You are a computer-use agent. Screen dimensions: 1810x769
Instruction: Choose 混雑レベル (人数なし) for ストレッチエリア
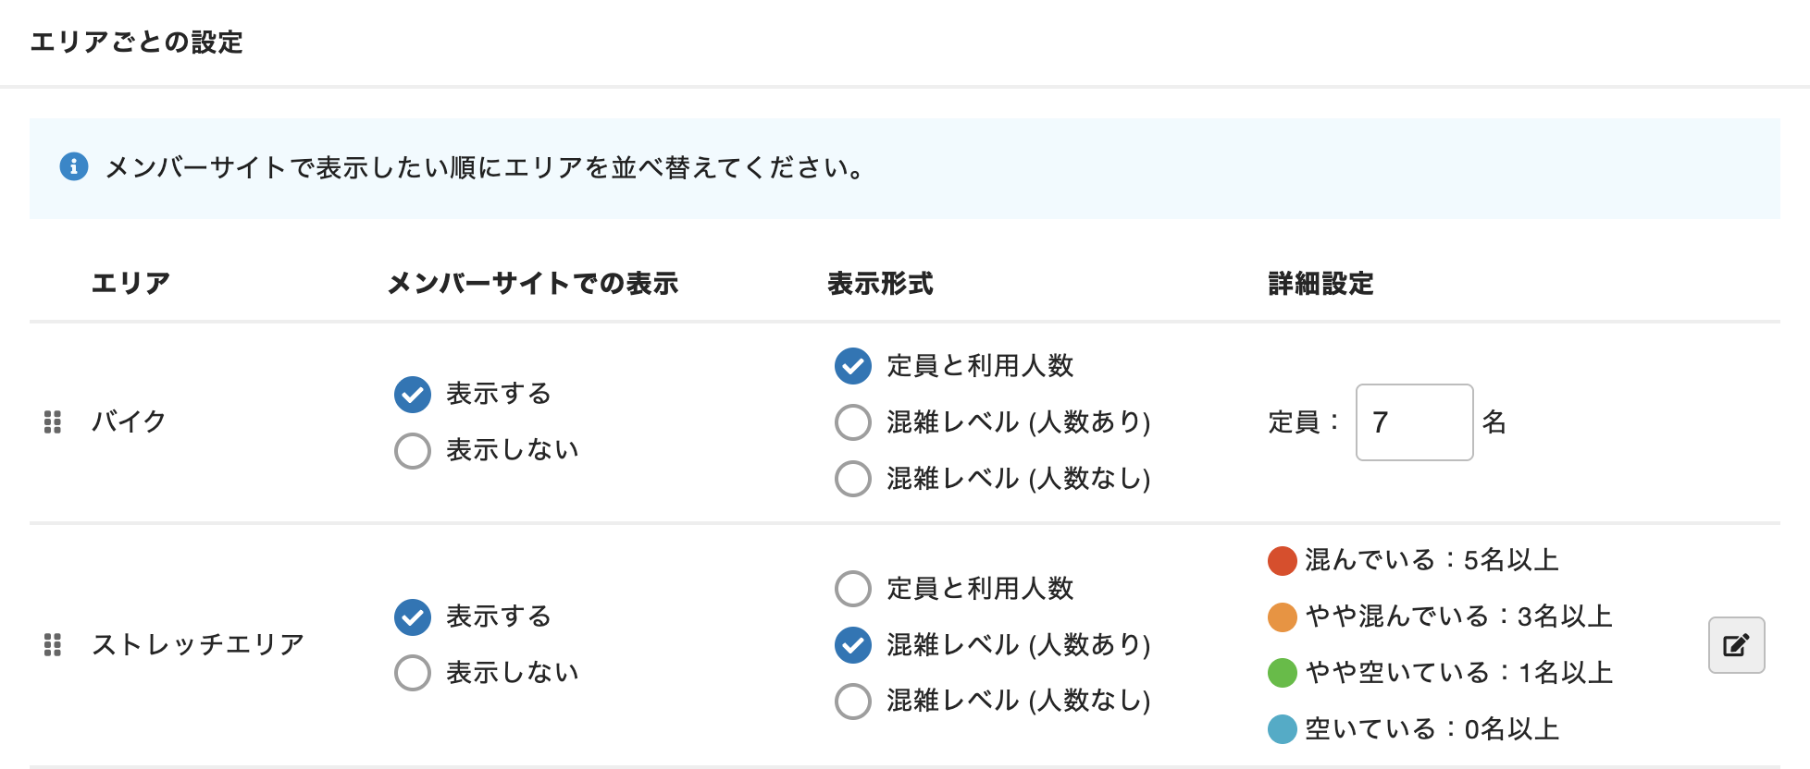click(x=853, y=702)
